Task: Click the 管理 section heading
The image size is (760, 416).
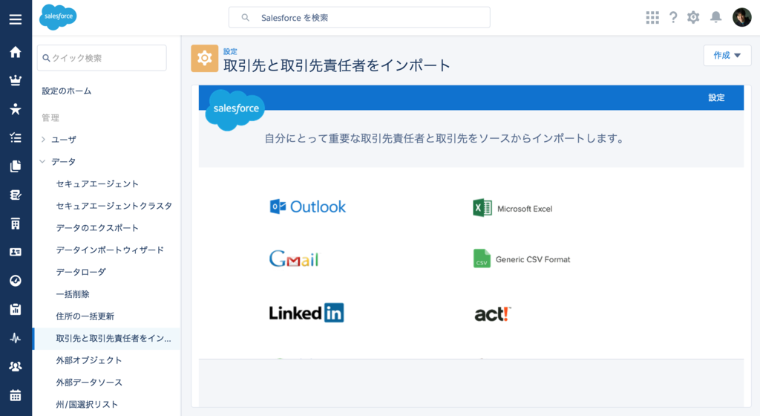Action: (x=50, y=118)
